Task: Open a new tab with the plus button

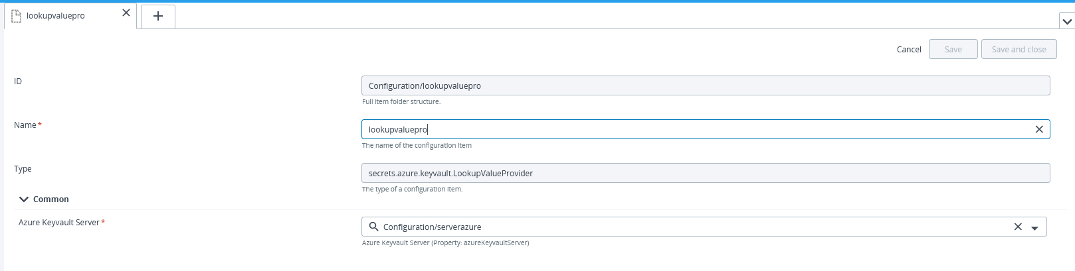Action: pyautogui.click(x=158, y=17)
